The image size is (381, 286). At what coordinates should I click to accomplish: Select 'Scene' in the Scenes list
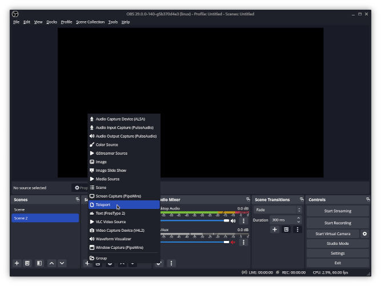[x=45, y=210]
